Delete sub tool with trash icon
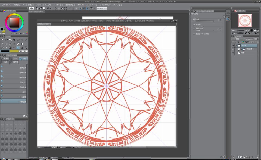The height and width of the screenshot is (160, 261). coord(27,116)
